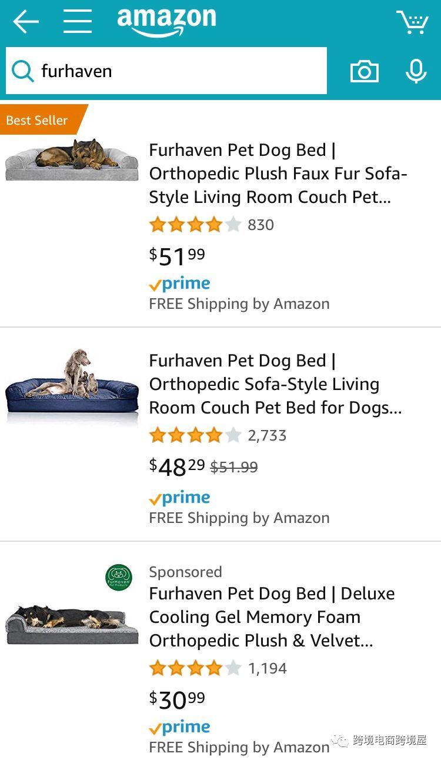Open the gray faux fur bed thumbnail
441x760 pixels.
pyautogui.click(x=72, y=159)
